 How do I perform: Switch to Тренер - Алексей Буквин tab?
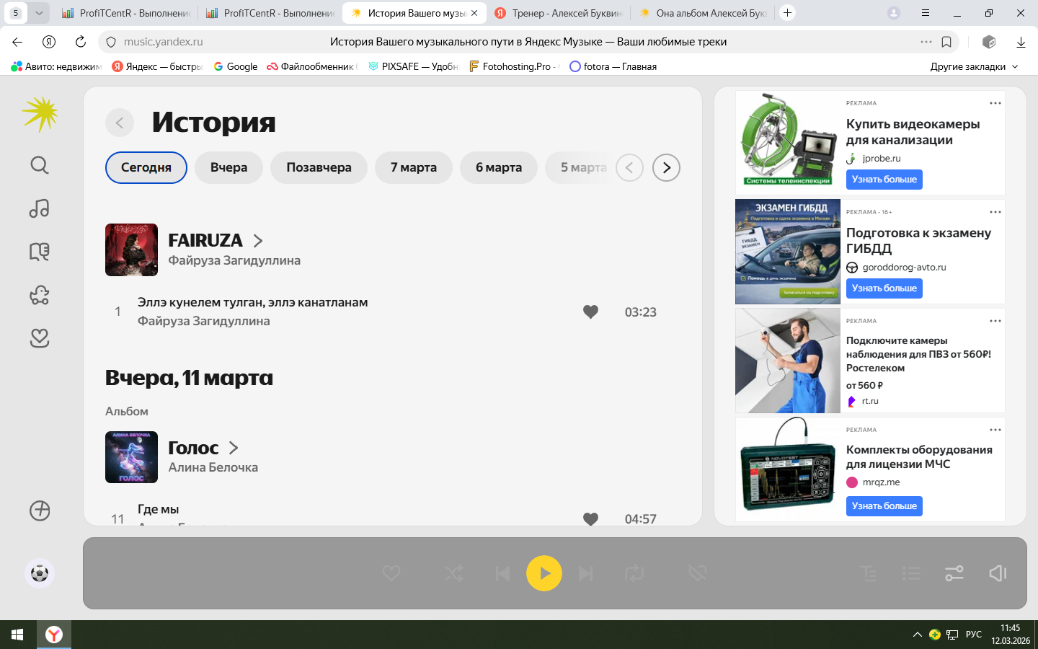tap(558, 13)
